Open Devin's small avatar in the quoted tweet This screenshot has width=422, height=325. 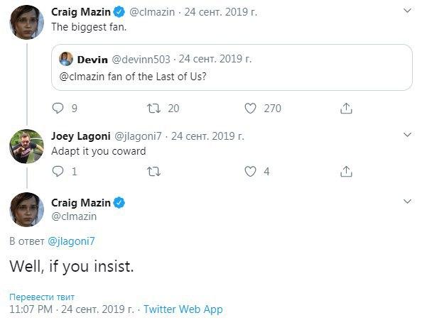tap(66, 59)
